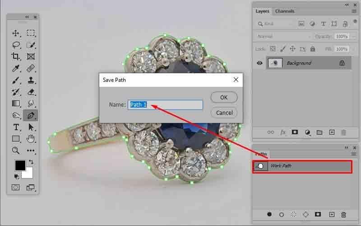Select the Eraser tool
Image resolution: width=361 pixels, height=226 pixels.
[31, 92]
